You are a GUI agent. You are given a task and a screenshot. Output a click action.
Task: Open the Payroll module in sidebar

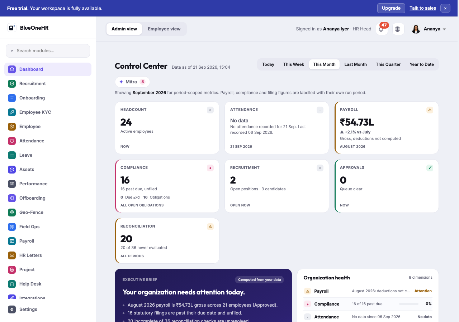point(48,241)
